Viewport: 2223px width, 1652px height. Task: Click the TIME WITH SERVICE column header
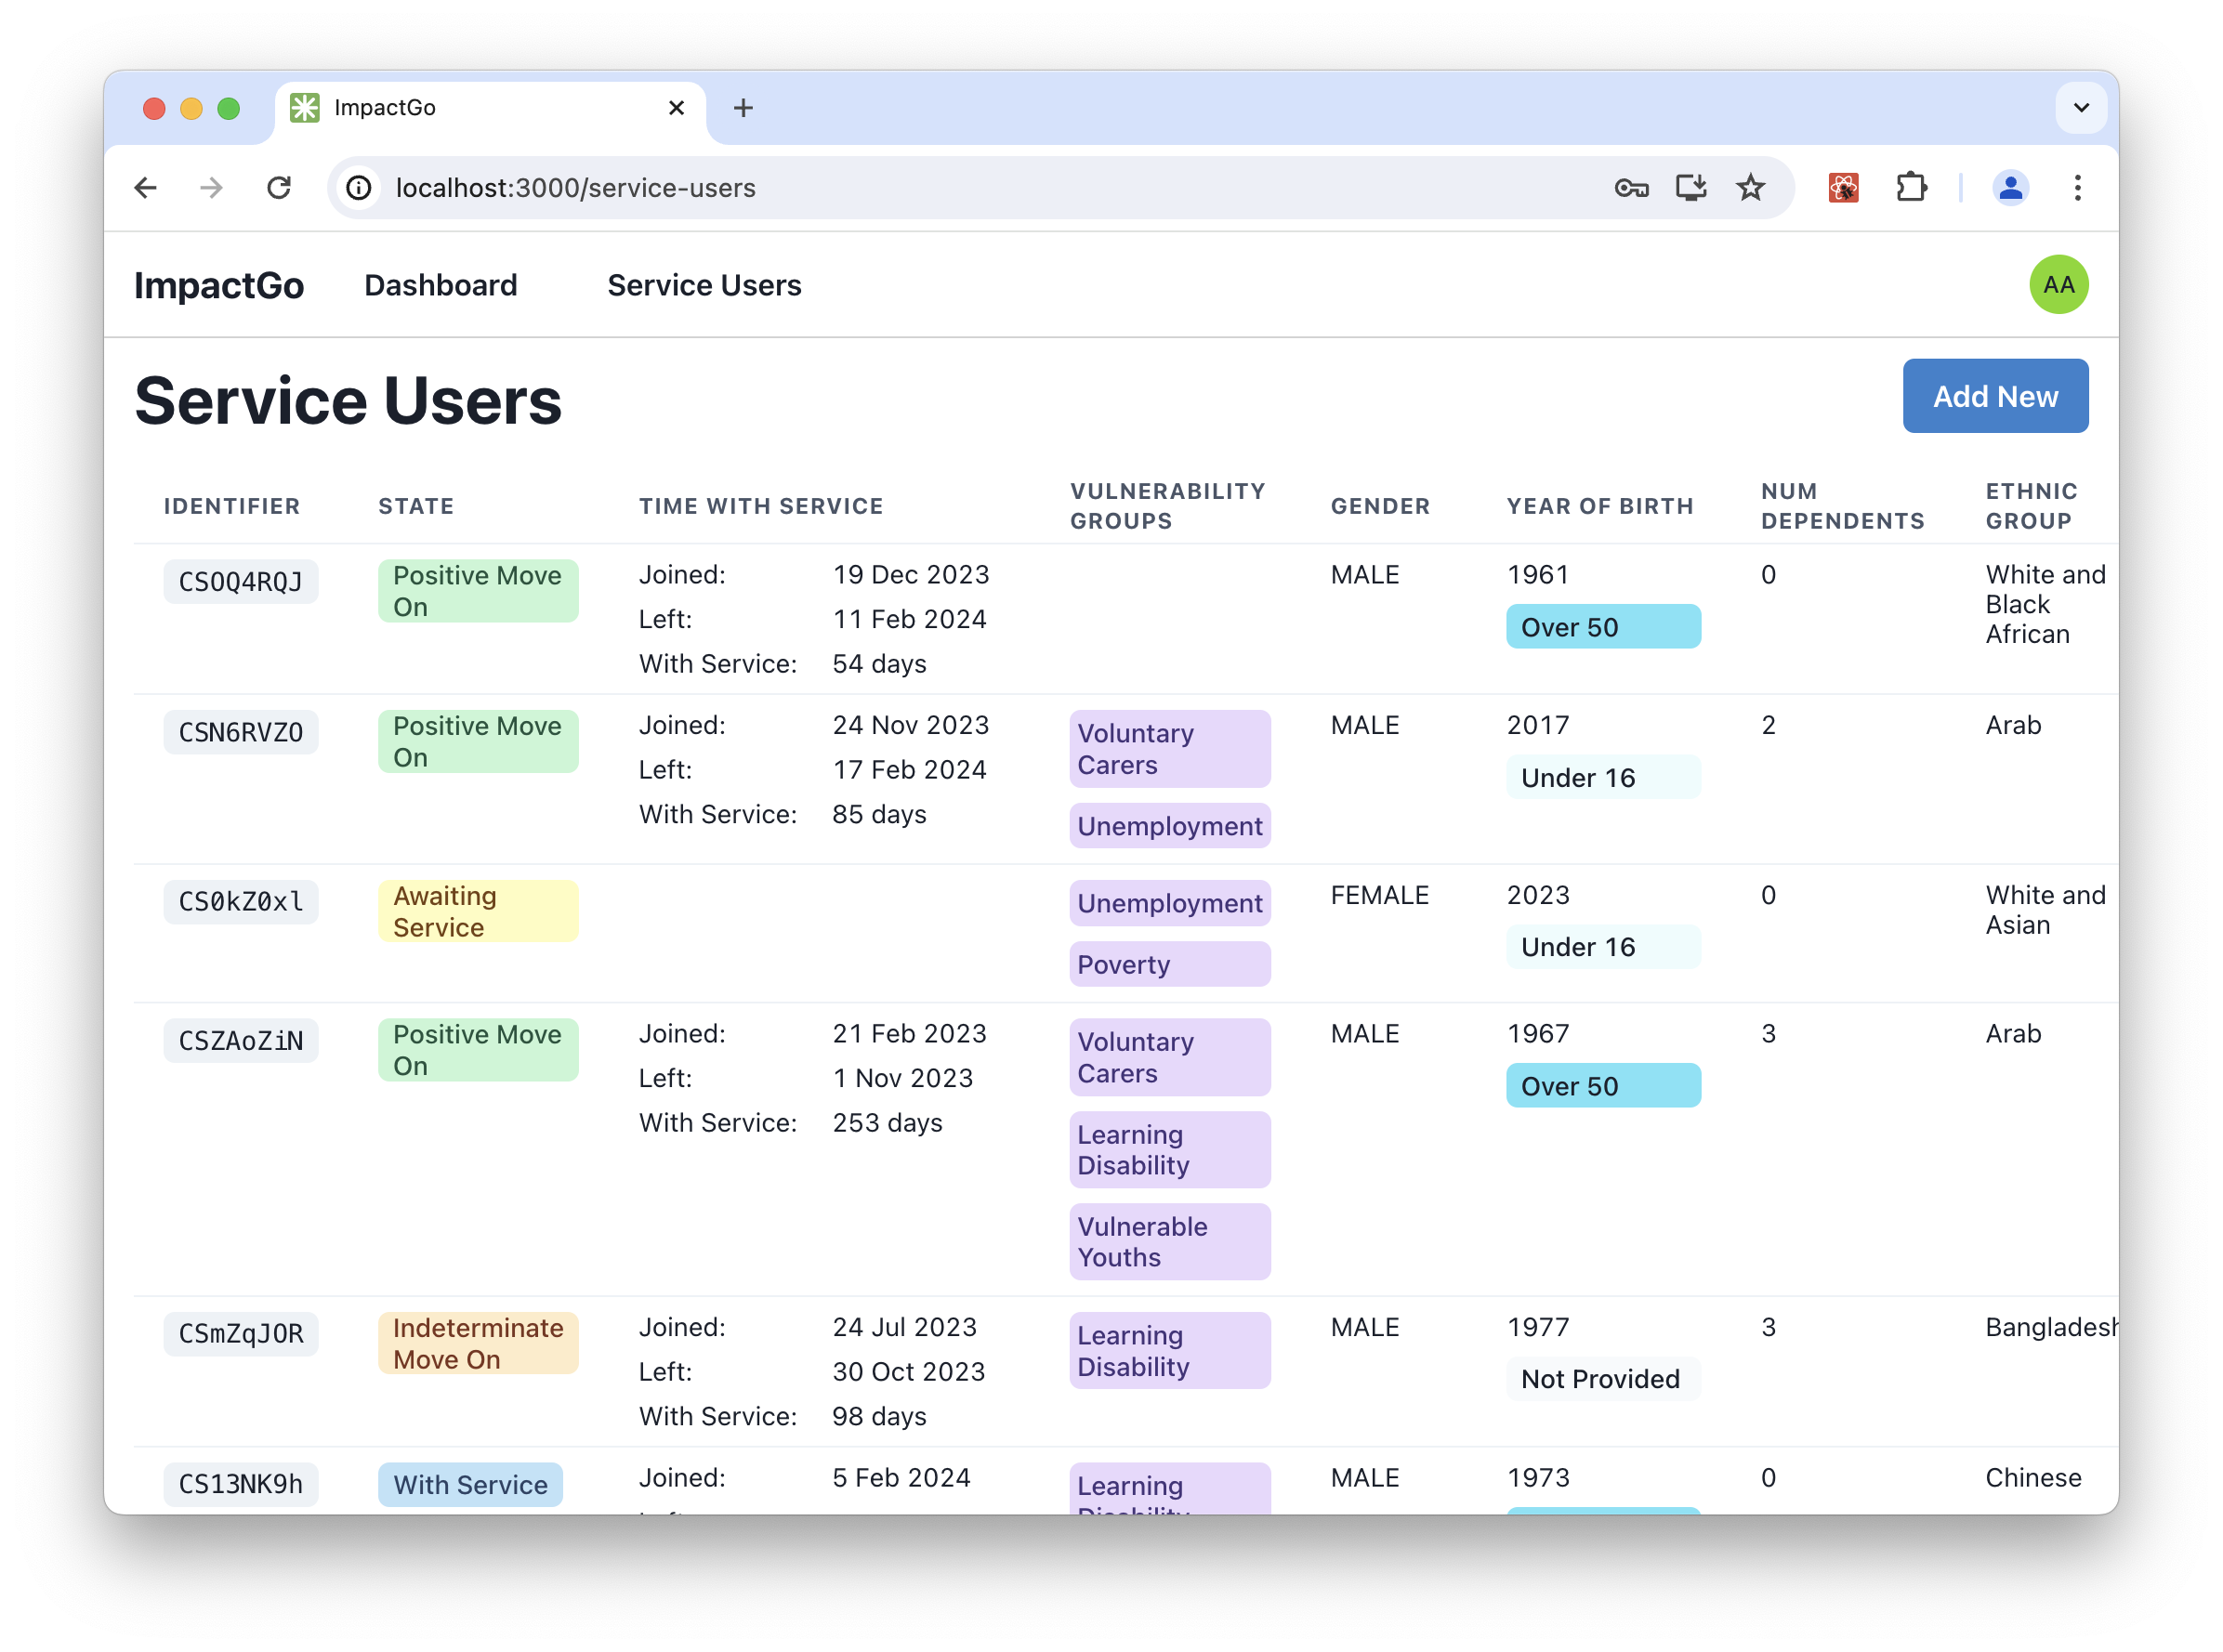(761, 507)
